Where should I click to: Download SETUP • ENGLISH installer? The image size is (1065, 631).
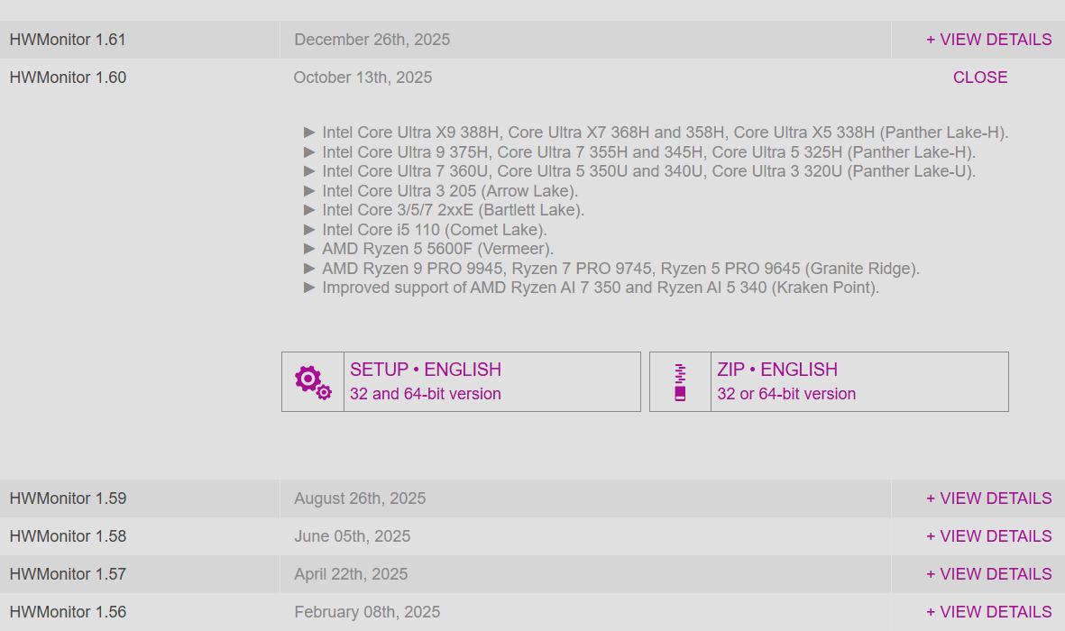(x=426, y=370)
